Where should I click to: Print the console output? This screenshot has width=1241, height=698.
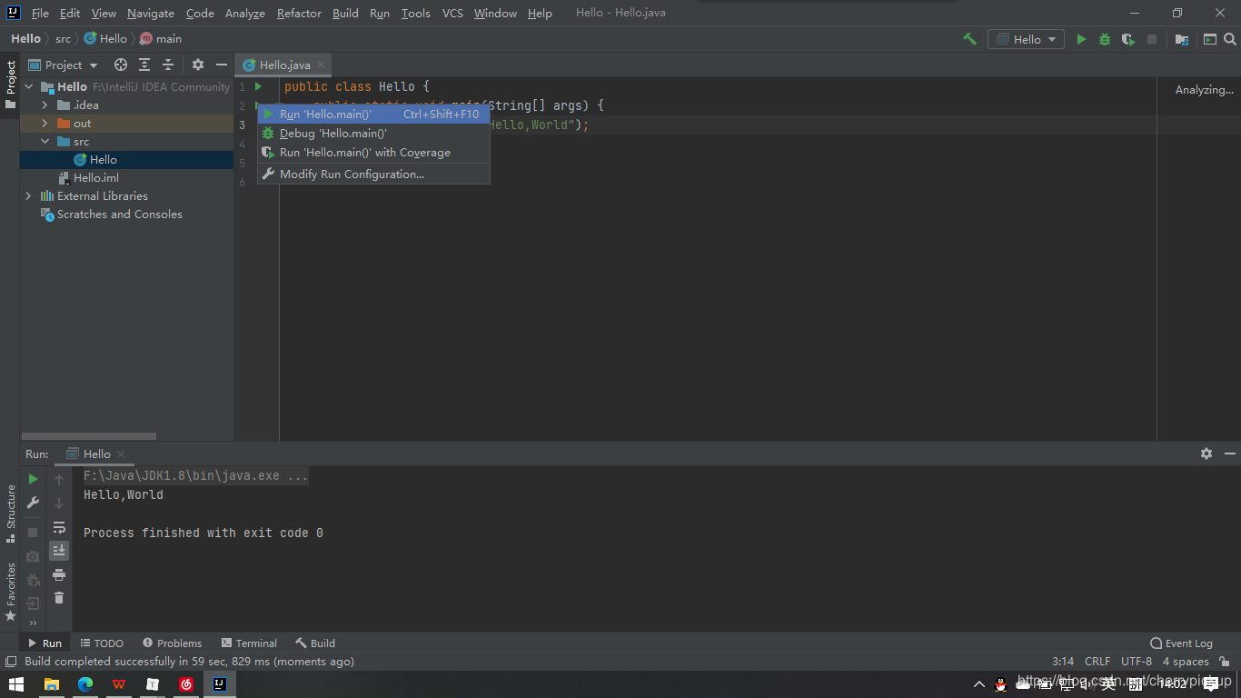[59, 574]
